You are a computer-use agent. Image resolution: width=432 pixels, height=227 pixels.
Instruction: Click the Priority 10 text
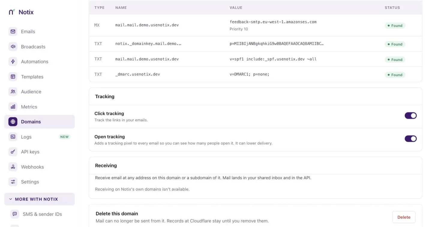point(239,29)
